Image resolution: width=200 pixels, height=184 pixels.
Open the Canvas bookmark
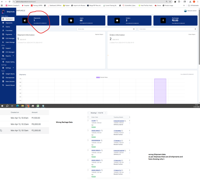coord(158,6)
